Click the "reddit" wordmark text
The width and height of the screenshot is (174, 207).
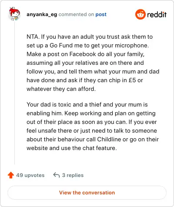157,14
